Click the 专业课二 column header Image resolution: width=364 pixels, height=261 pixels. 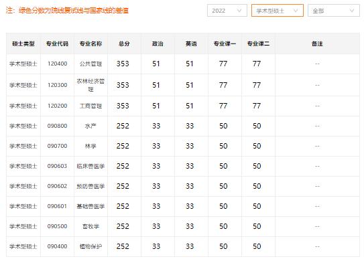(x=258, y=43)
